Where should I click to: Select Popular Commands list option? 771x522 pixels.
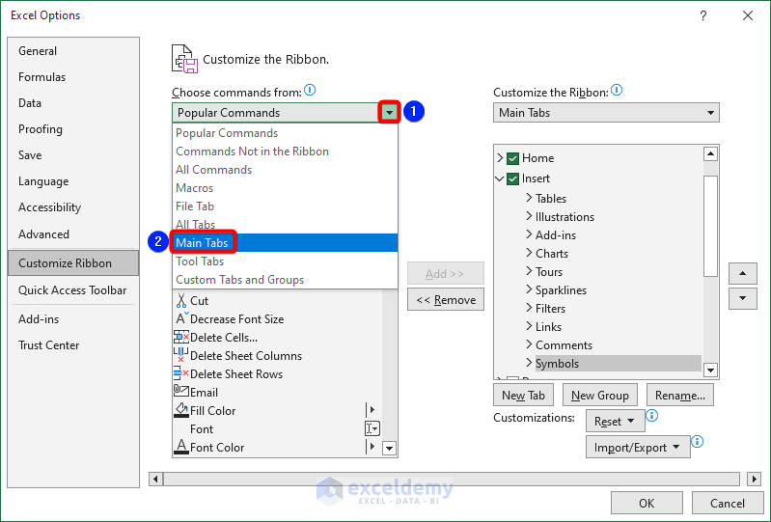285,133
